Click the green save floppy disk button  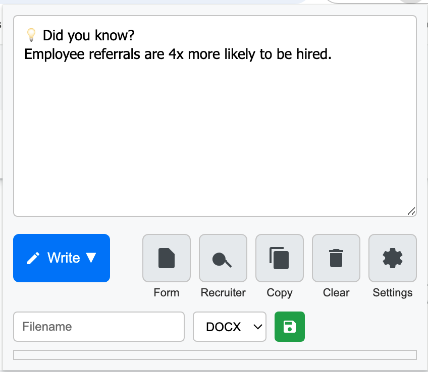(x=290, y=327)
